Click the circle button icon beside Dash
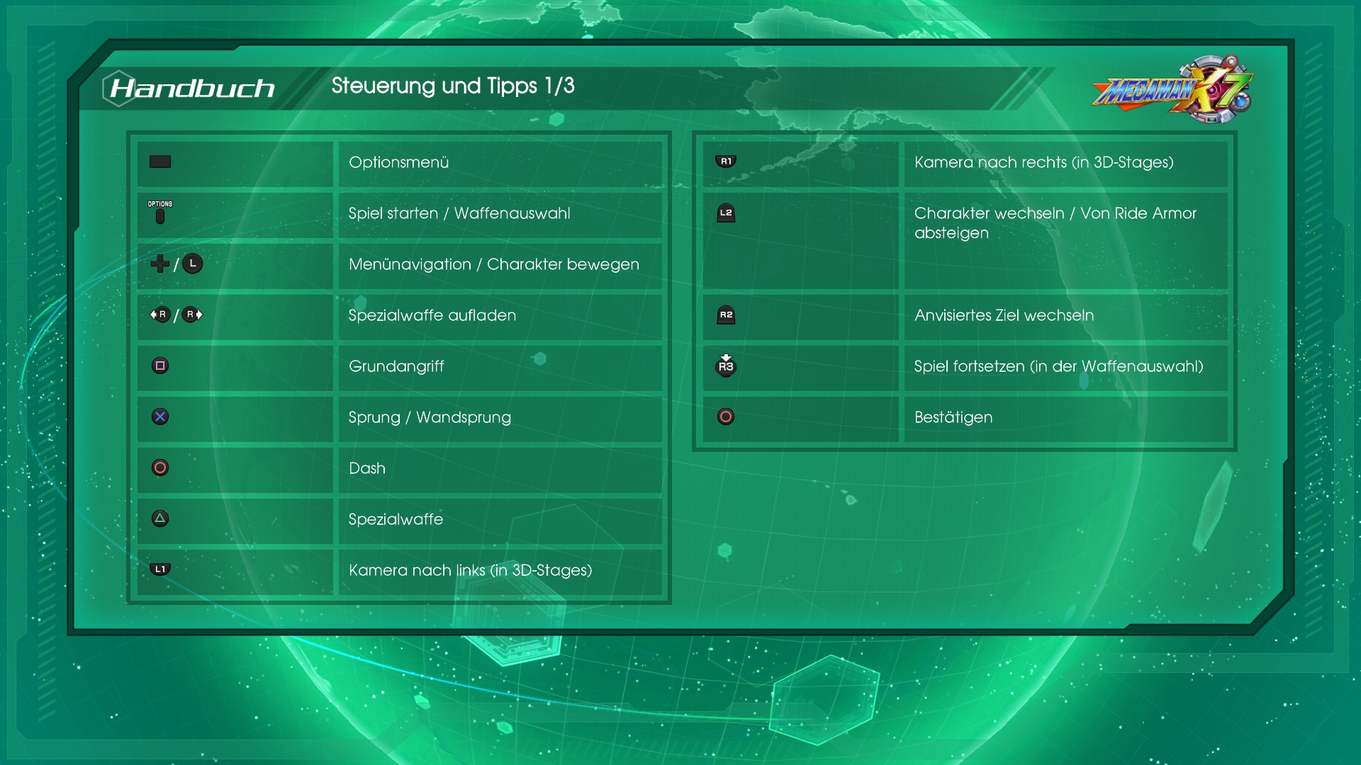 coord(160,468)
